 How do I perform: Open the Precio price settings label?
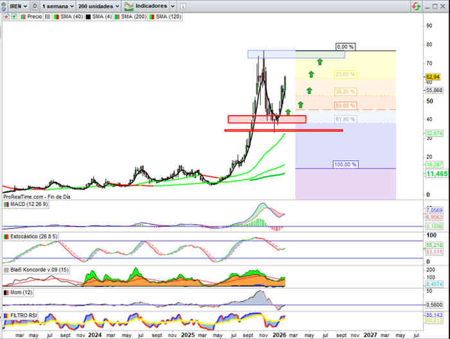(33, 17)
